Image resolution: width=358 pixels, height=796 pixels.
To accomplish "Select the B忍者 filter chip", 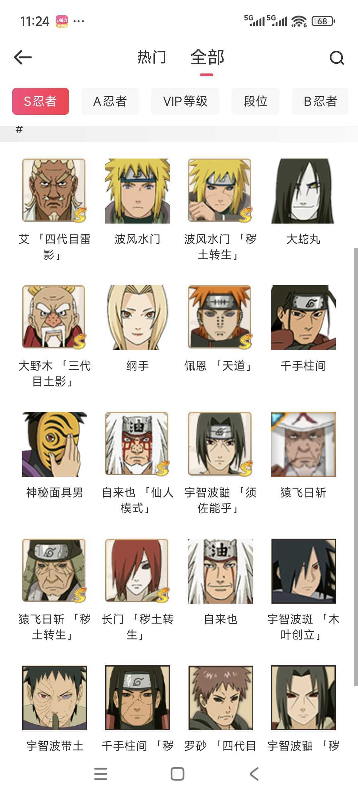I will tap(320, 101).
